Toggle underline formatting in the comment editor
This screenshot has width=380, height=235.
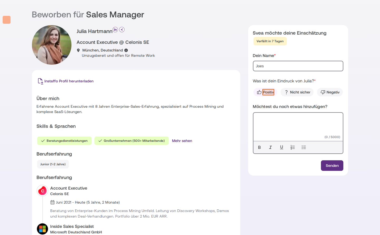(x=282, y=147)
